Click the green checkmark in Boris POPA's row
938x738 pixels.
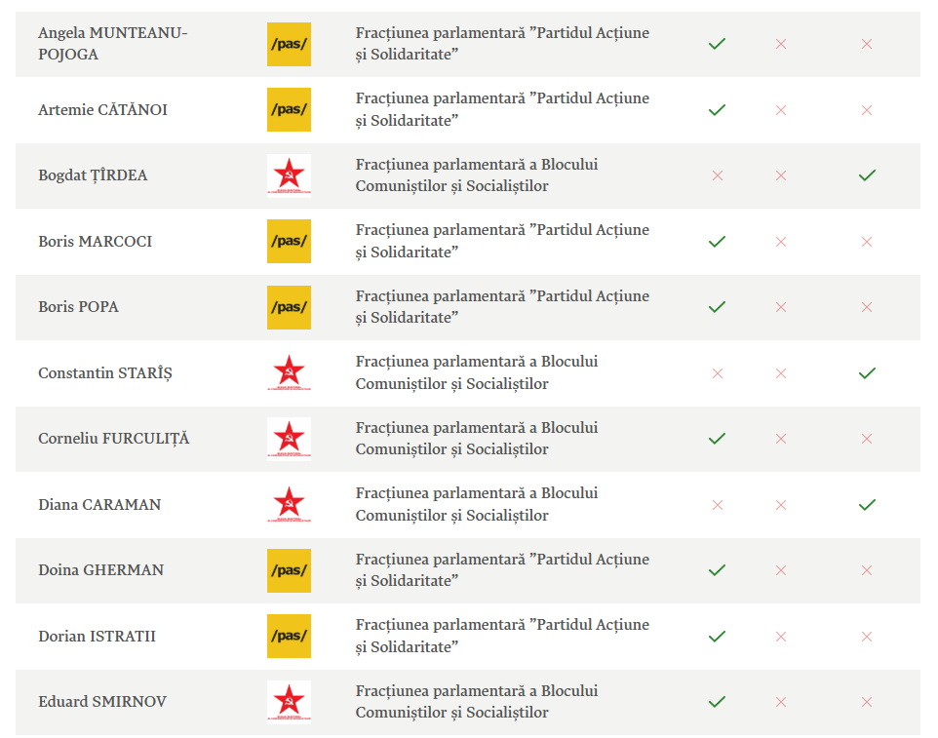(x=718, y=307)
